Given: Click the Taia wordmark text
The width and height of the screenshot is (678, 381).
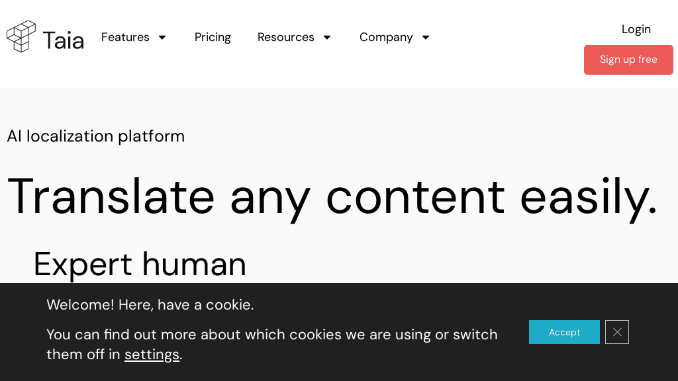Looking at the screenshot, I should pos(63,40).
